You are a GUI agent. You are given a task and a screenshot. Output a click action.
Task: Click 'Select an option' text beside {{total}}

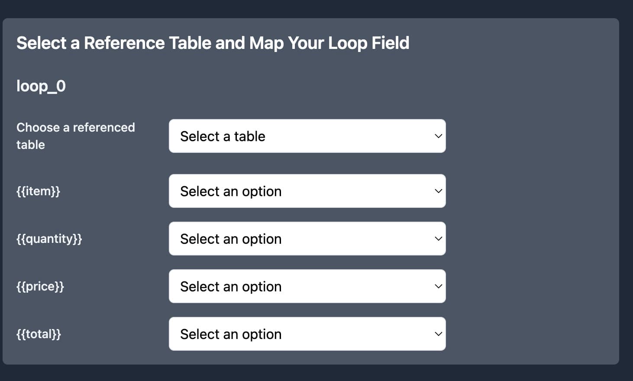[x=231, y=334]
